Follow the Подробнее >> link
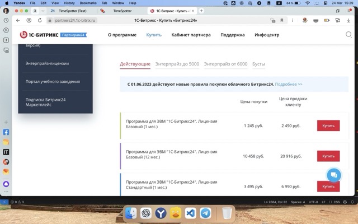358x224 pixels. 289,84
